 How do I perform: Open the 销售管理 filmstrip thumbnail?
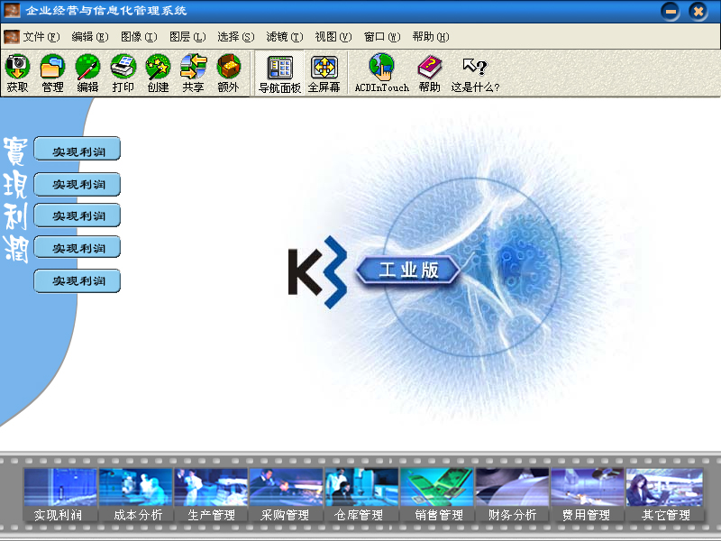(x=437, y=494)
